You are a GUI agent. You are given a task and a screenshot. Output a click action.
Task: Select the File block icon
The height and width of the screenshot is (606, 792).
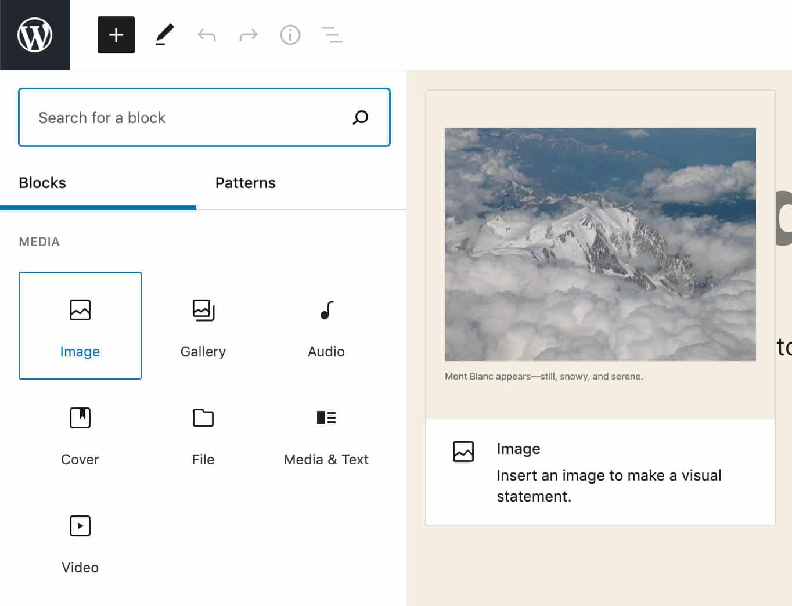pyautogui.click(x=203, y=418)
